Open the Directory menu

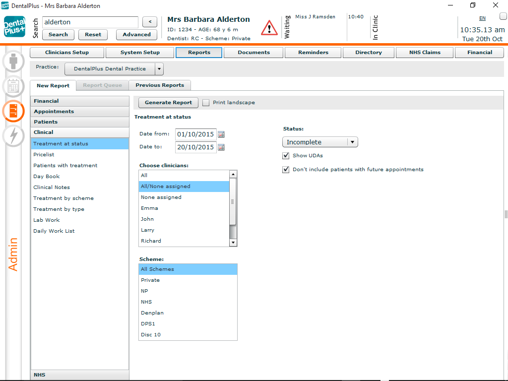[369, 53]
